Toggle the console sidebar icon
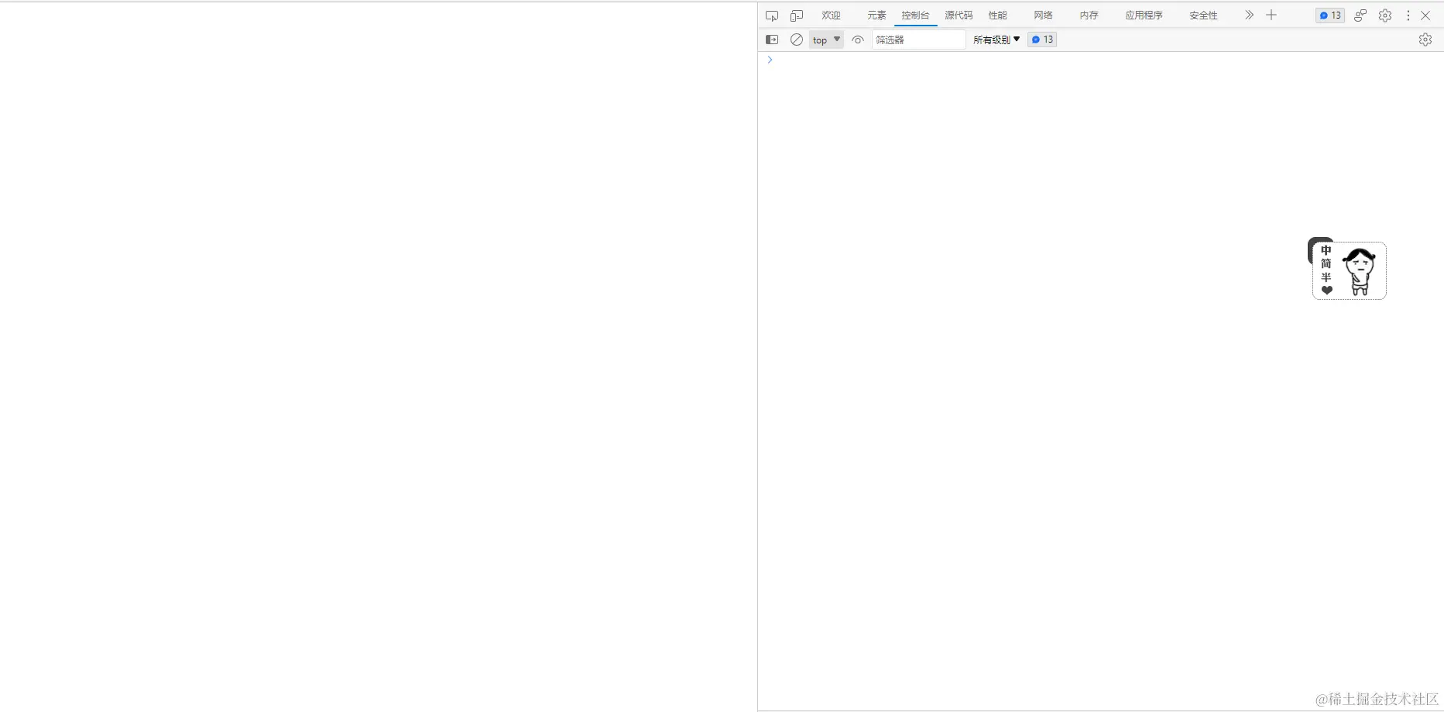This screenshot has width=1444, height=712. 772,40
